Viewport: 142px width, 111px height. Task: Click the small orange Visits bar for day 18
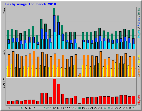(x=80, y=75)
